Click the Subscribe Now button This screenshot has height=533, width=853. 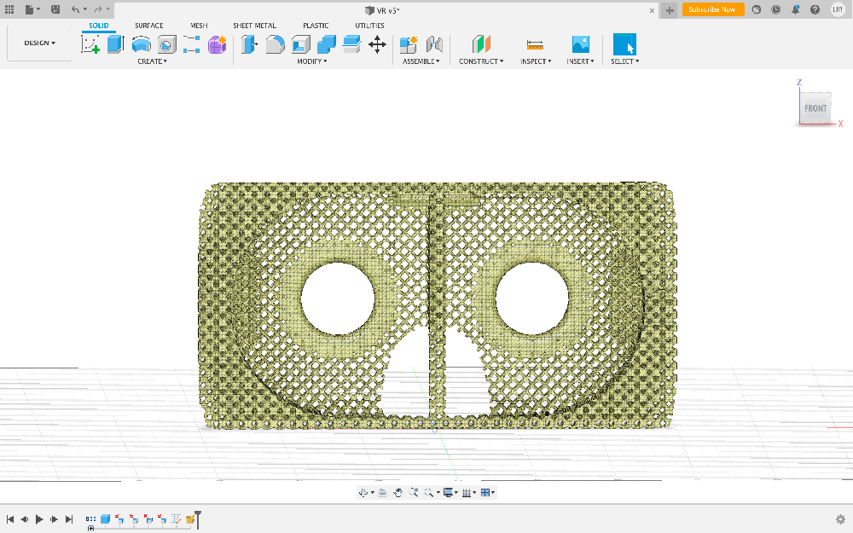(712, 9)
